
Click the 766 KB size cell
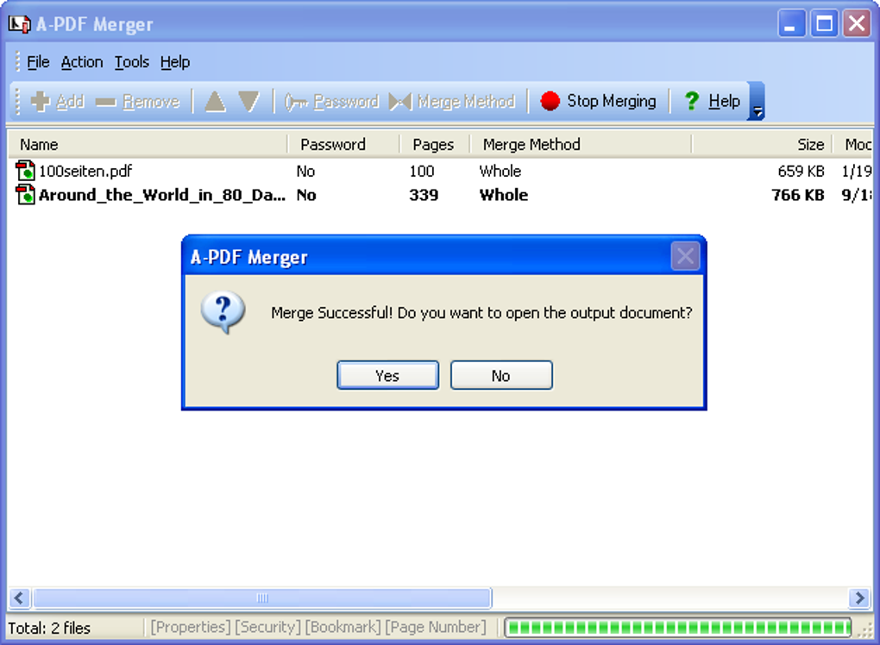[x=798, y=195]
